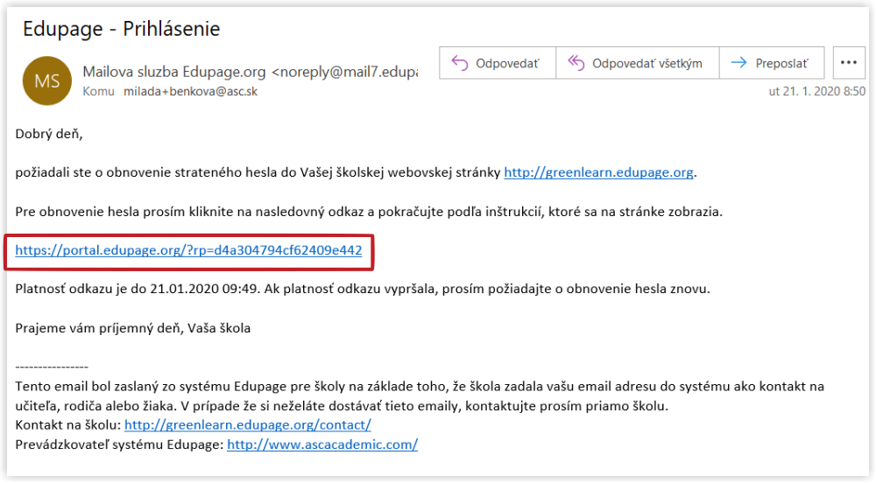The image size is (876, 483).
Task: Open the greenlearn.edupage.org/contact/ link
Action: pyautogui.click(x=248, y=425)
